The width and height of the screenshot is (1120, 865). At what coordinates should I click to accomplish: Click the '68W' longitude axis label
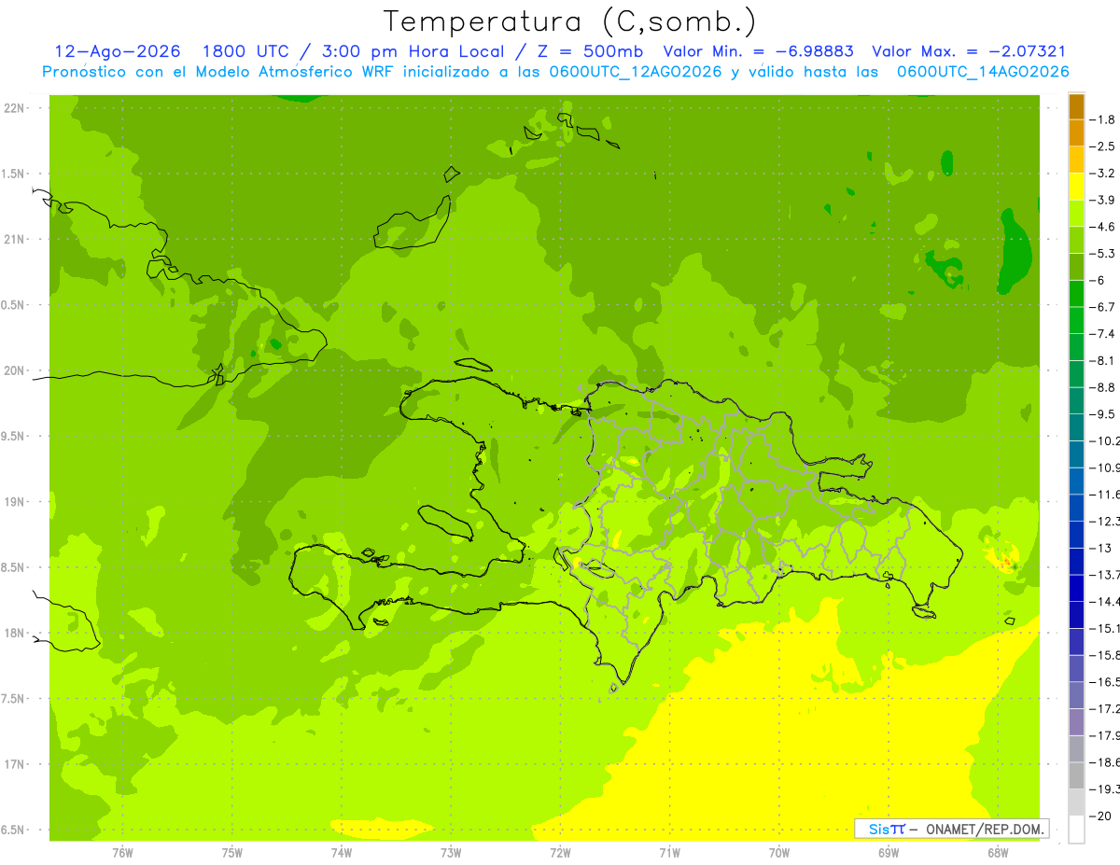998,853
